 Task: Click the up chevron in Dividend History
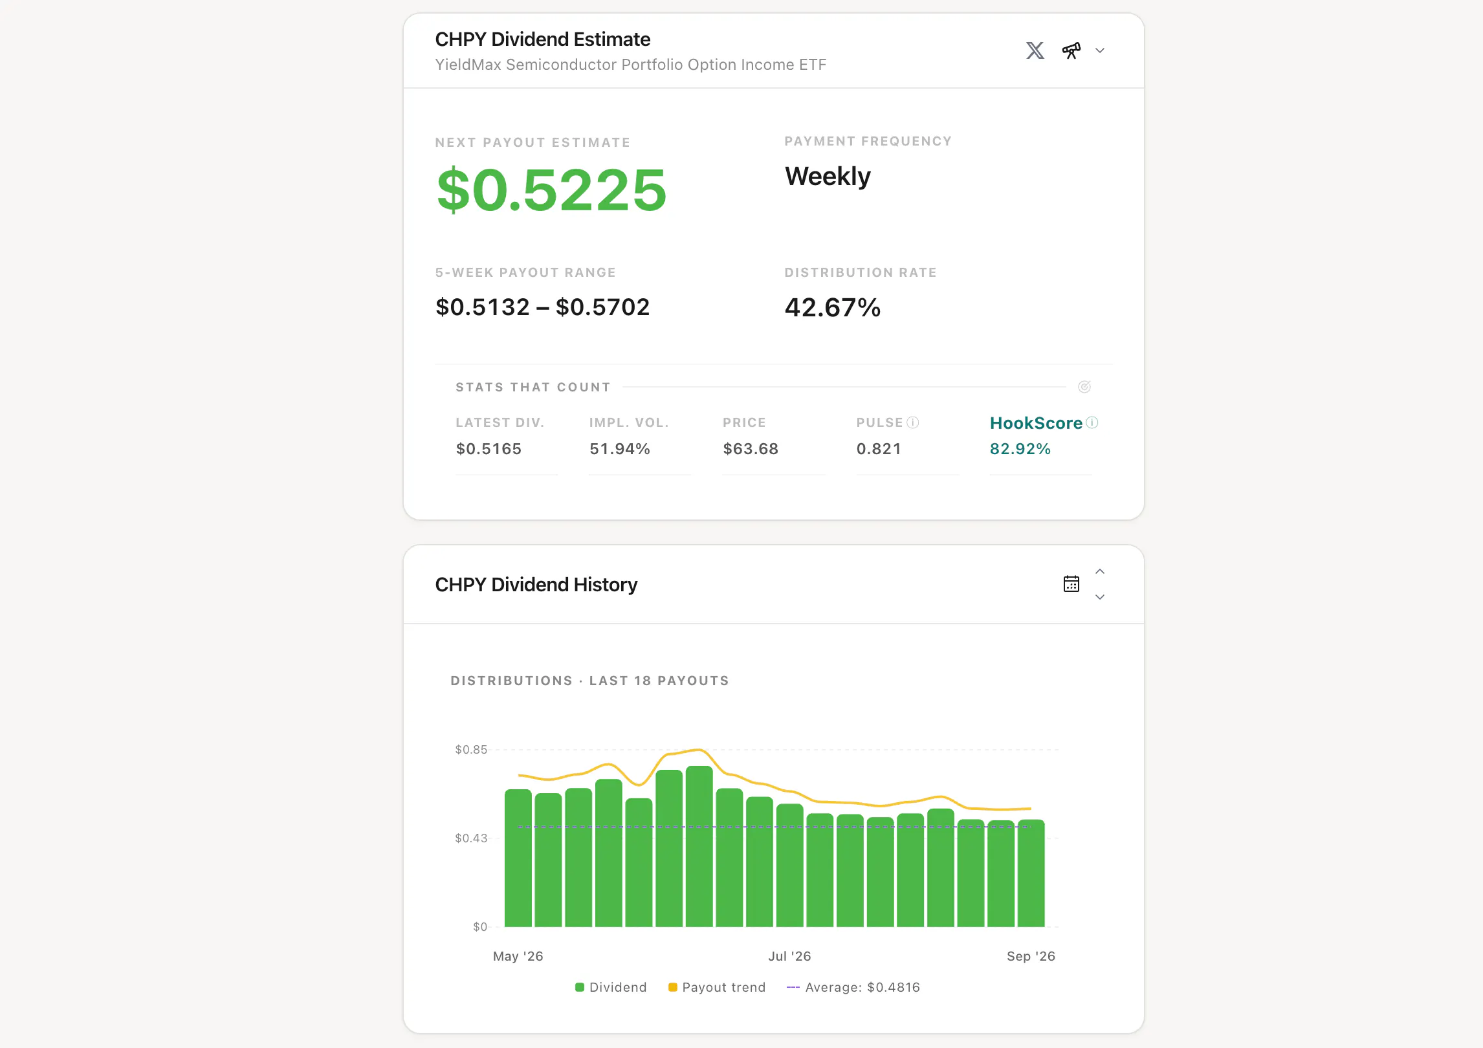point(1099,571)
